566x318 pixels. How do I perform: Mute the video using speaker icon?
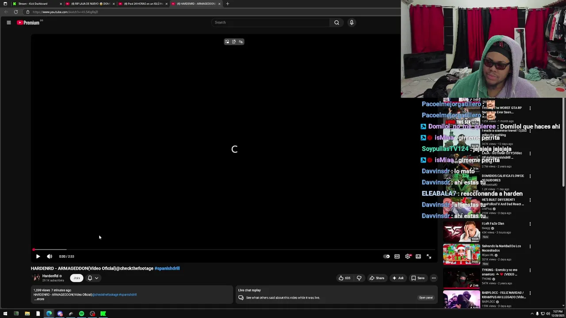(x=50, y=256)
